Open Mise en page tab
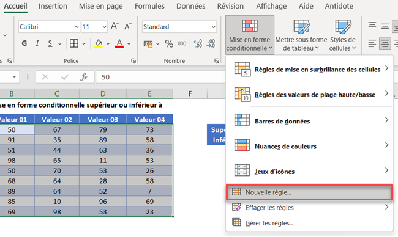This screenshot has height=237, width=398. click(101, 6)
